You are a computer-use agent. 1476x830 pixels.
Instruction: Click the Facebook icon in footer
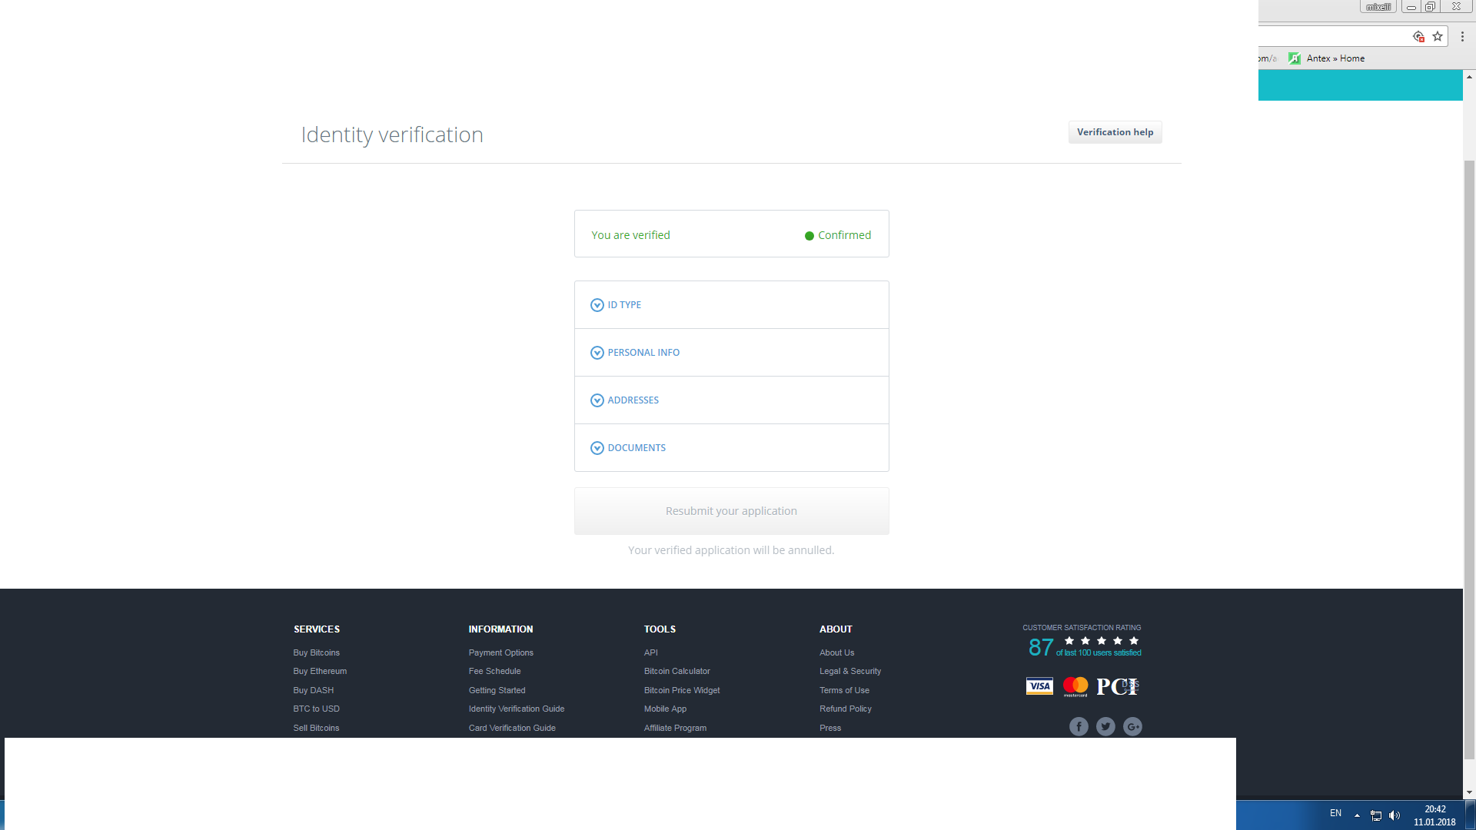[x=1079, y=726]
